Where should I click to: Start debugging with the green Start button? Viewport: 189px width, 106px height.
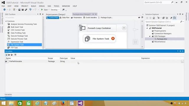(44, 10)
